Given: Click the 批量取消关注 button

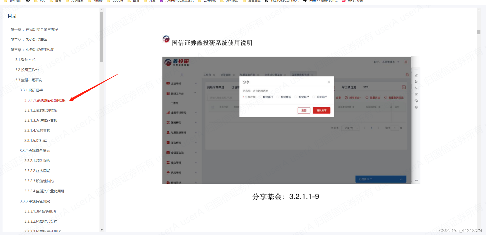Looking at the screenshot, I should [394, 98].
